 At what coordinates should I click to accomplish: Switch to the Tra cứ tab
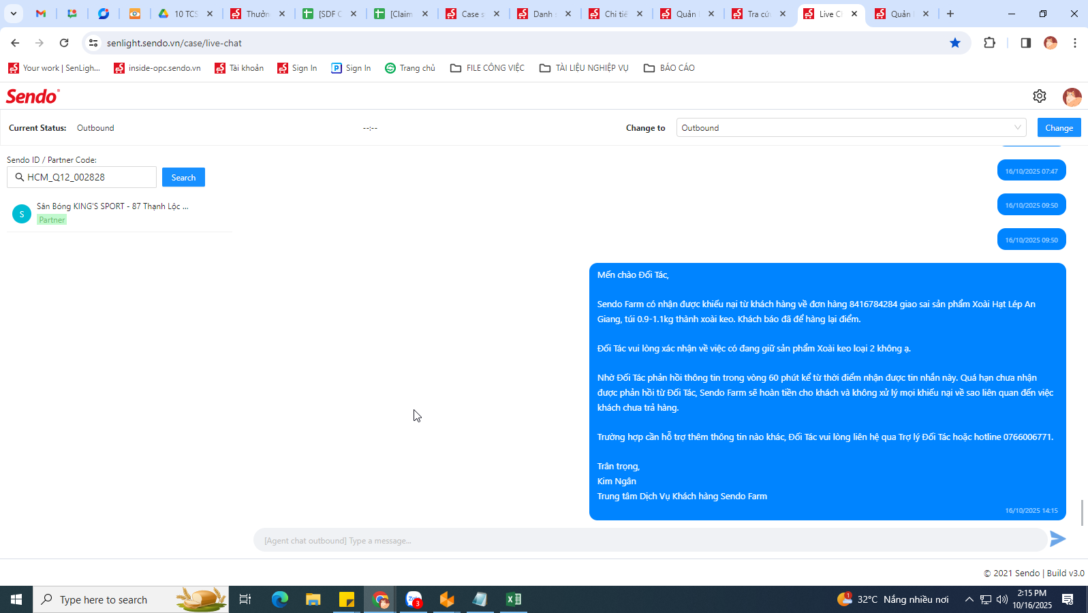pos(758,14)
